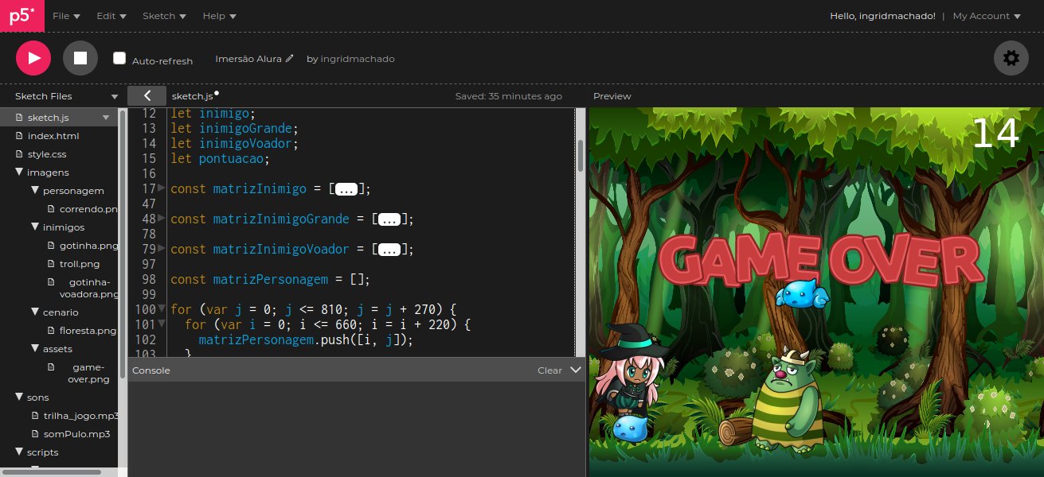
Task: Select style.css in the file list
Action: (x=46, y=154)
